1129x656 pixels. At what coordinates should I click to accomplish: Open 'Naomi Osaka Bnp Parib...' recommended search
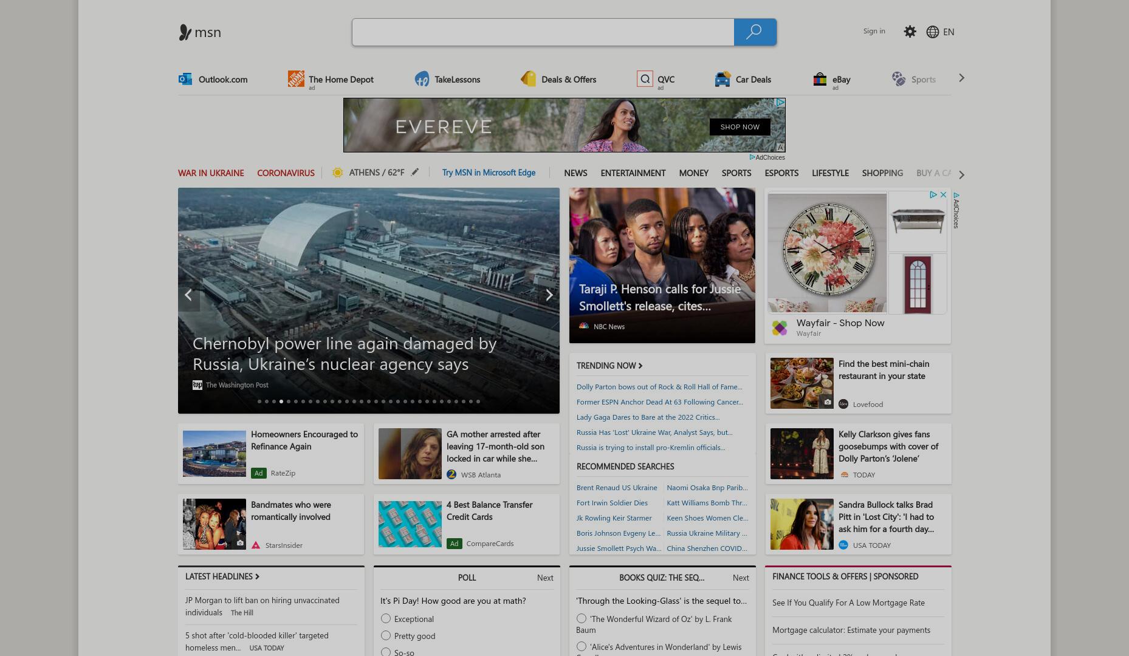click(707, 488)
